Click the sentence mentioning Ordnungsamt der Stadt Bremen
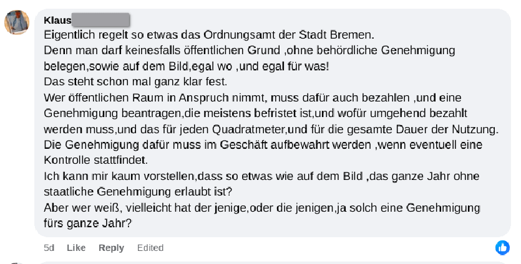 [x=209, y=35]
